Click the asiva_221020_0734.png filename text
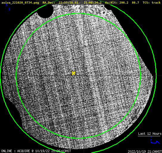Viewport: 162px width, 153px height. click(x=20, y=2)
